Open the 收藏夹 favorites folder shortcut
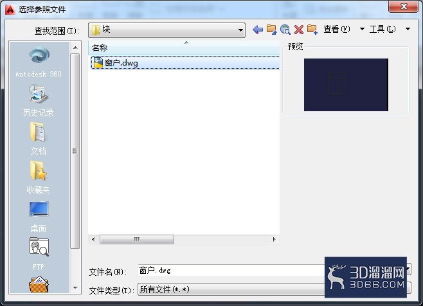The image size is (423, 306). tap(39, 177)
